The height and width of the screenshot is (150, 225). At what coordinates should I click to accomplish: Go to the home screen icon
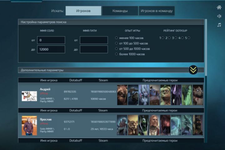219,7
